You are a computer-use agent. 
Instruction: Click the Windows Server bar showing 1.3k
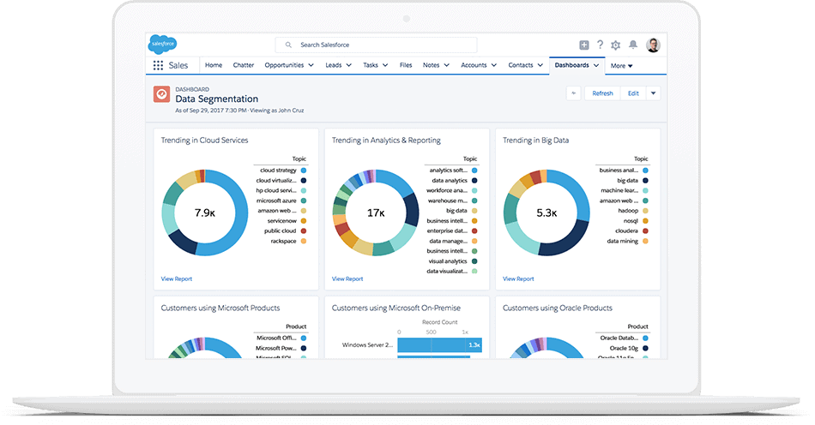[440, 345]
